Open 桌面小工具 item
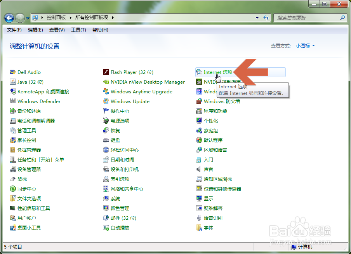The height and width of the screenshot is (254, 351). (29, 228)
